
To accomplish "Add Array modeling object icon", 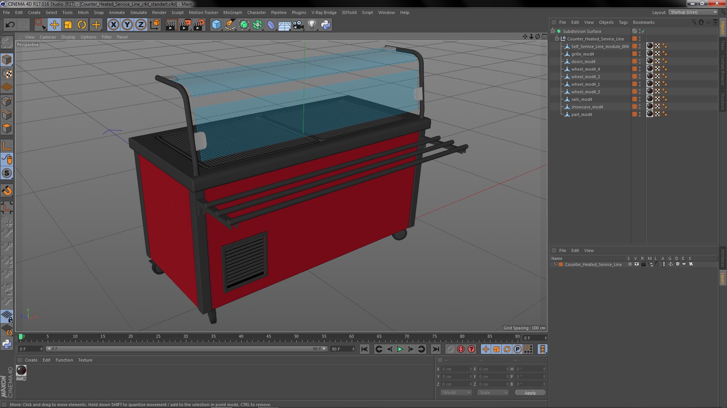I will [257, 25].
